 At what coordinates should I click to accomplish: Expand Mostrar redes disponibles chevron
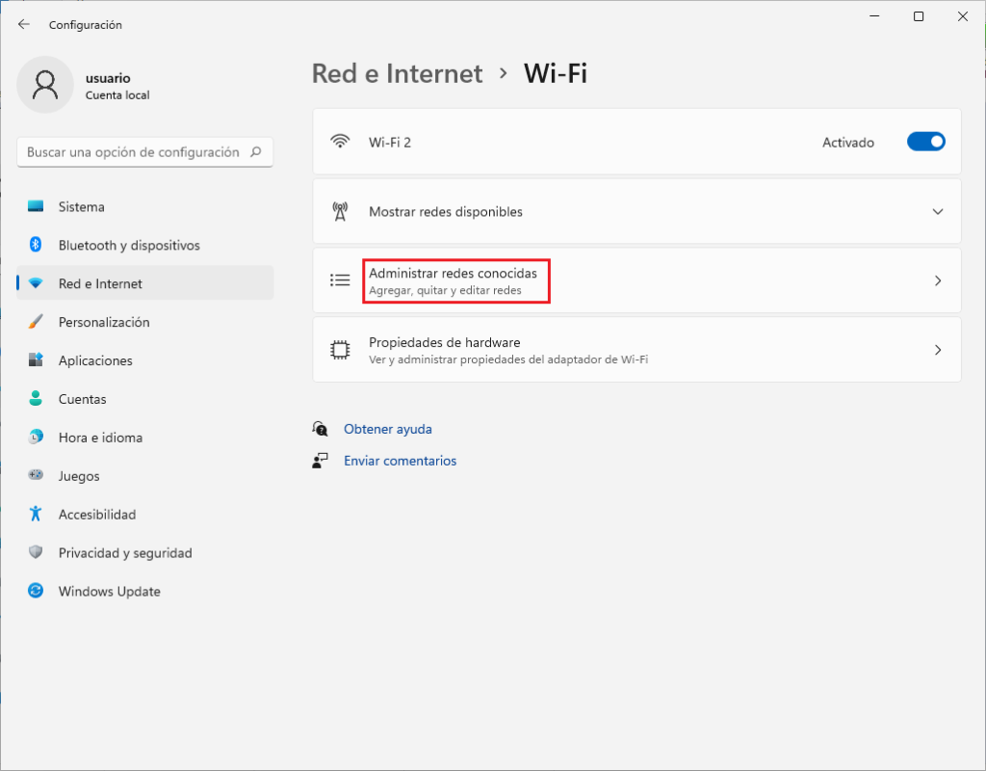(938, 211)
